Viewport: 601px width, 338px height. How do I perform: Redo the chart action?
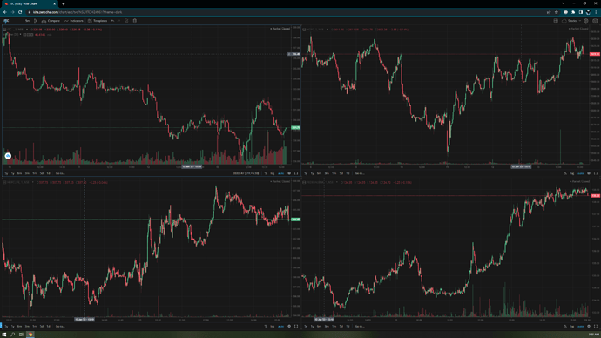pyautogui.click(x=118, y=21)
